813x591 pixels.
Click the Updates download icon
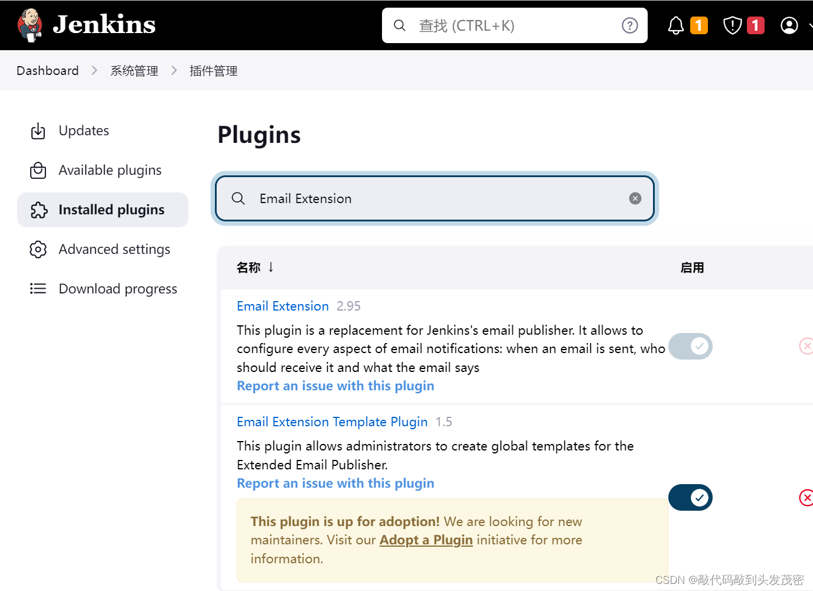click(x=38, y=130)
